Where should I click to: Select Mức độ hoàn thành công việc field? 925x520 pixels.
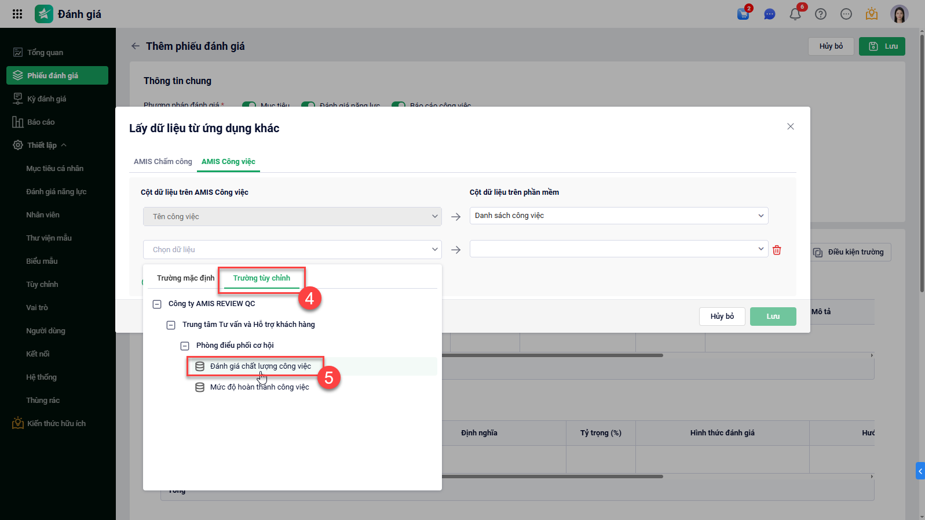259,387
